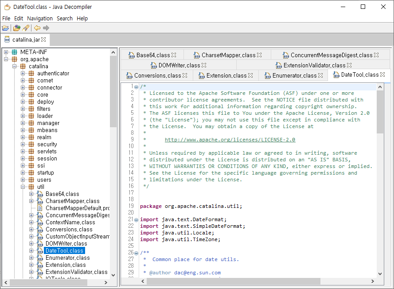Select CharsetMapper.class in the package tree
The image size is (394, 289).
tap(72, 201)
